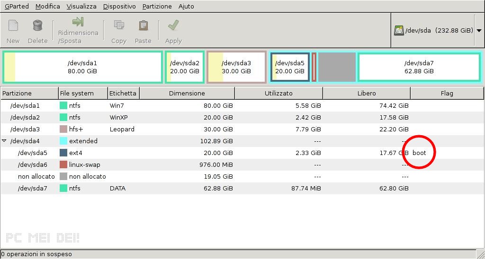
Task: Sort by the Dimensione column header
Action: click(187, 93)
